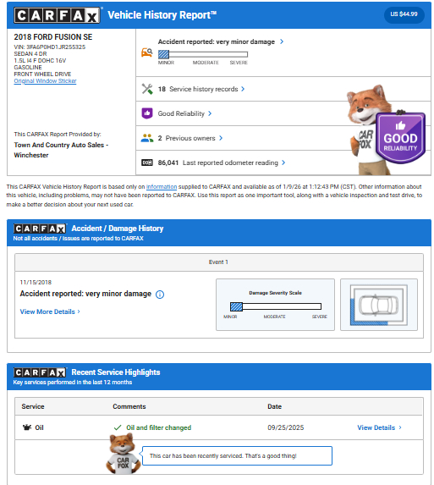Expand the Good Reliability chevron

pos(210,113)
